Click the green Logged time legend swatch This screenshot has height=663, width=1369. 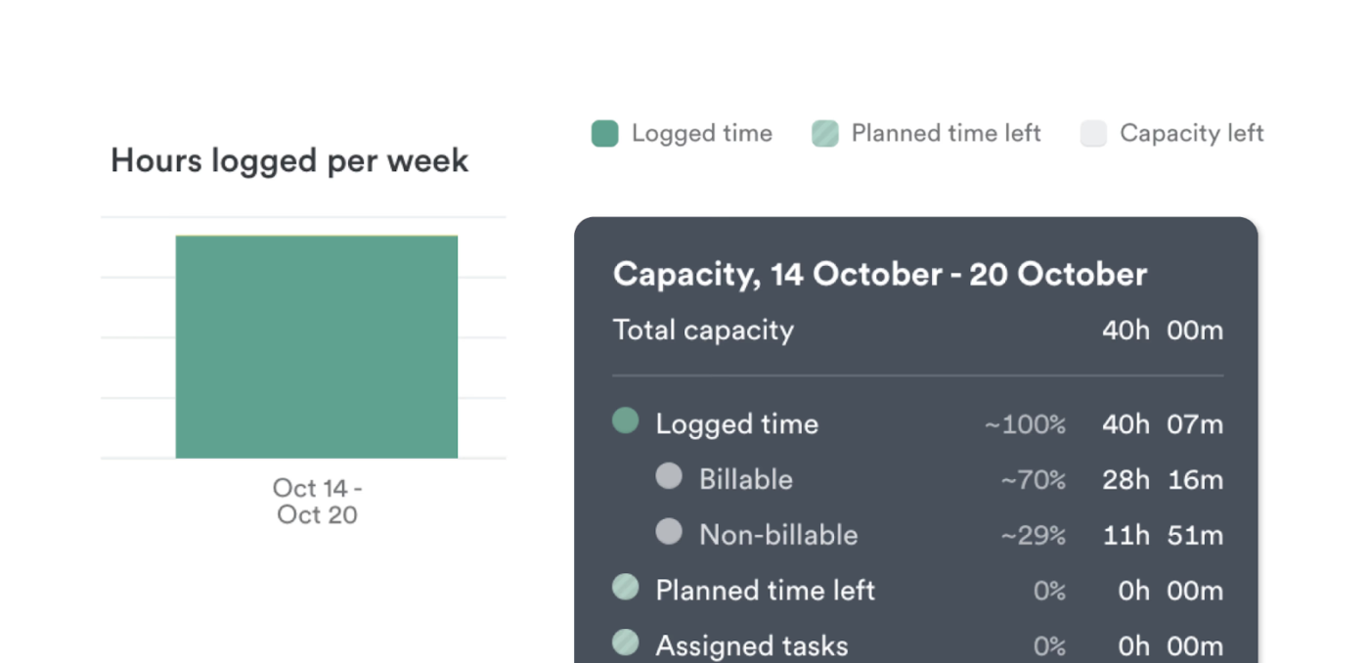[604, 134]
